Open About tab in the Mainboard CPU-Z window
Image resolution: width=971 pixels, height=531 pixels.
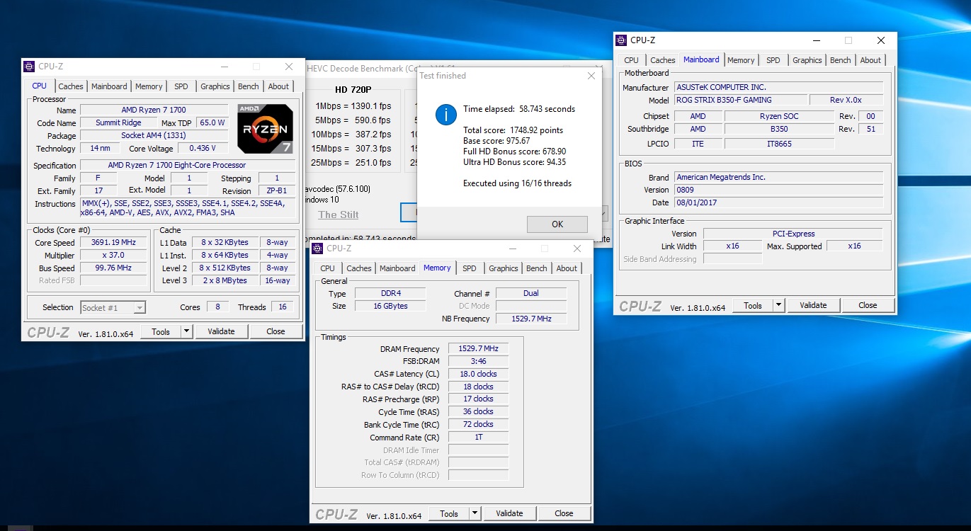pyautogui.click(x=870, y=60)
